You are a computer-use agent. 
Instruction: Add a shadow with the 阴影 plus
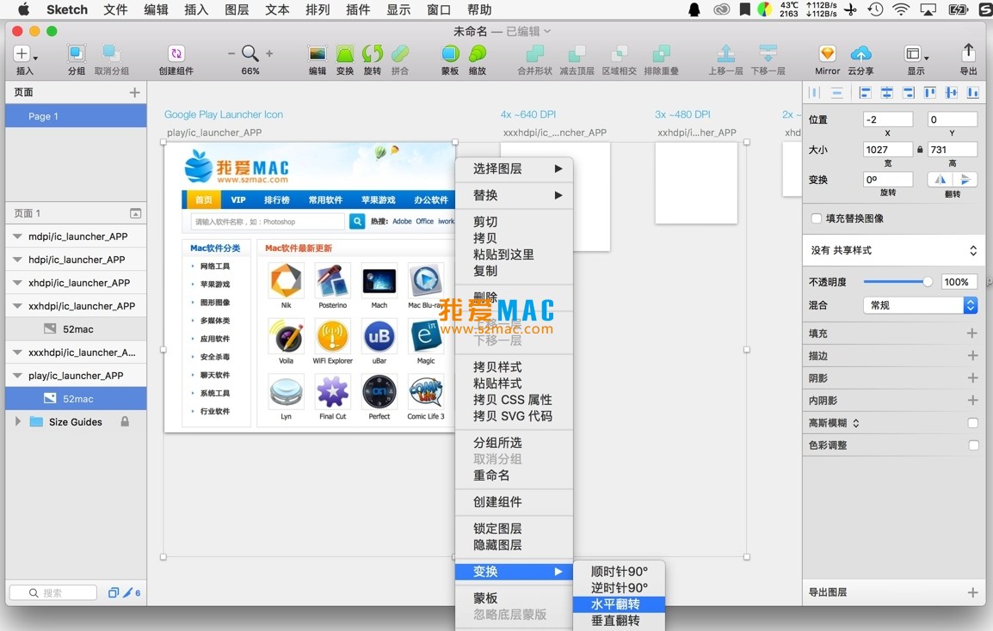click(972, 378)
